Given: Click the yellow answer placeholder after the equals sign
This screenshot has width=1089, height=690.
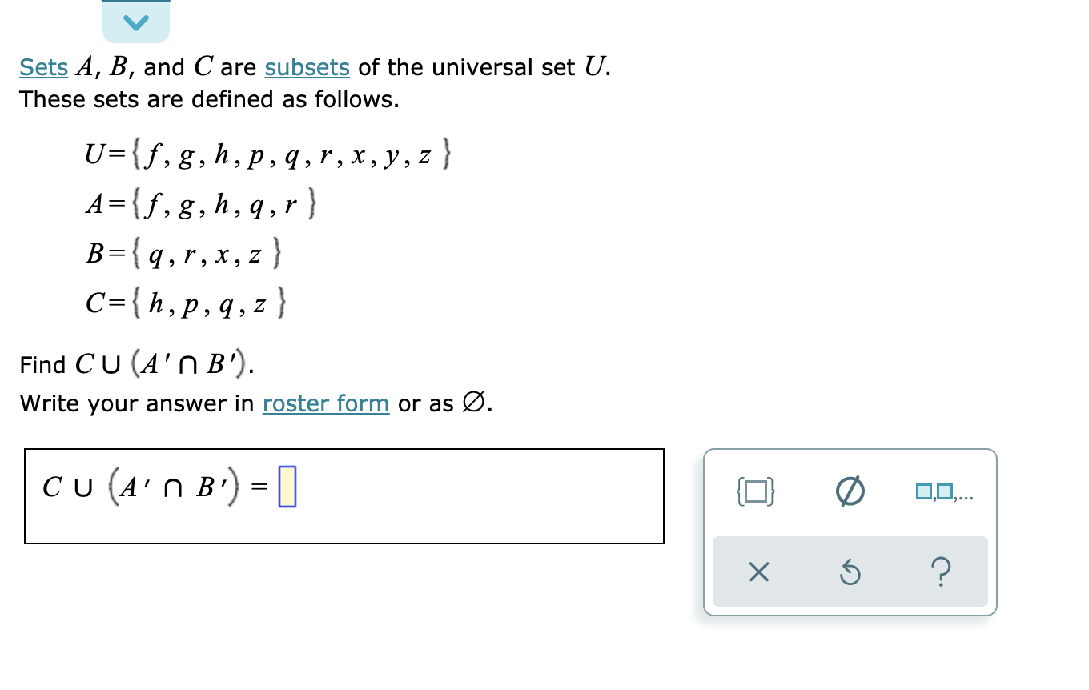Looking at the screenshot, I should tap(288, 487).
